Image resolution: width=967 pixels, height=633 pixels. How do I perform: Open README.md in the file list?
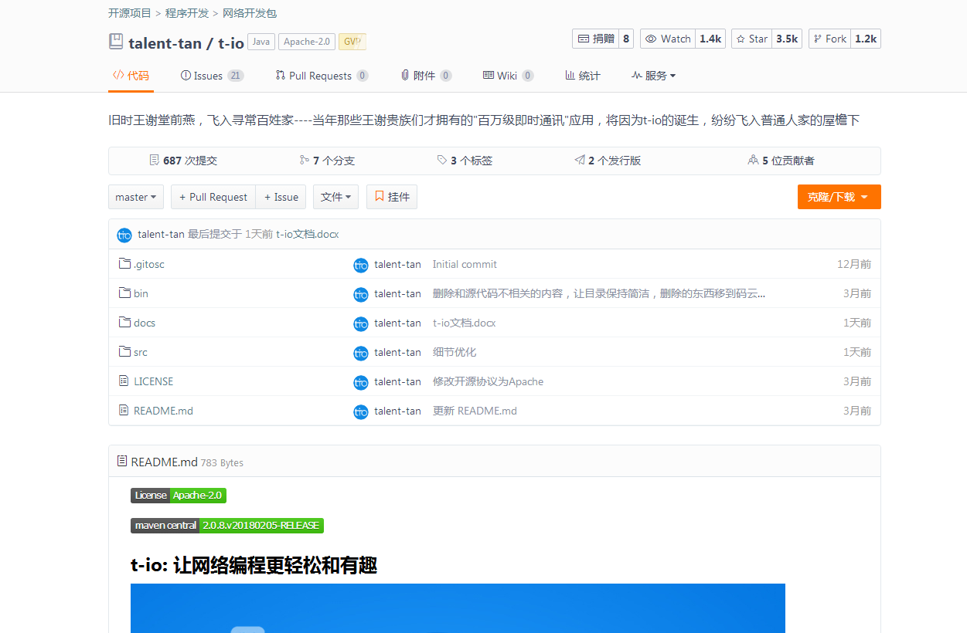pos(163,411)
